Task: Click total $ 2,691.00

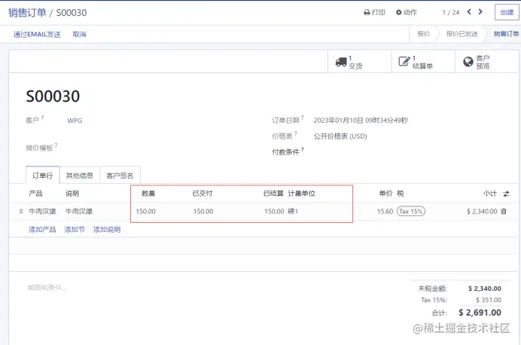Action: [x=480, y=313]
